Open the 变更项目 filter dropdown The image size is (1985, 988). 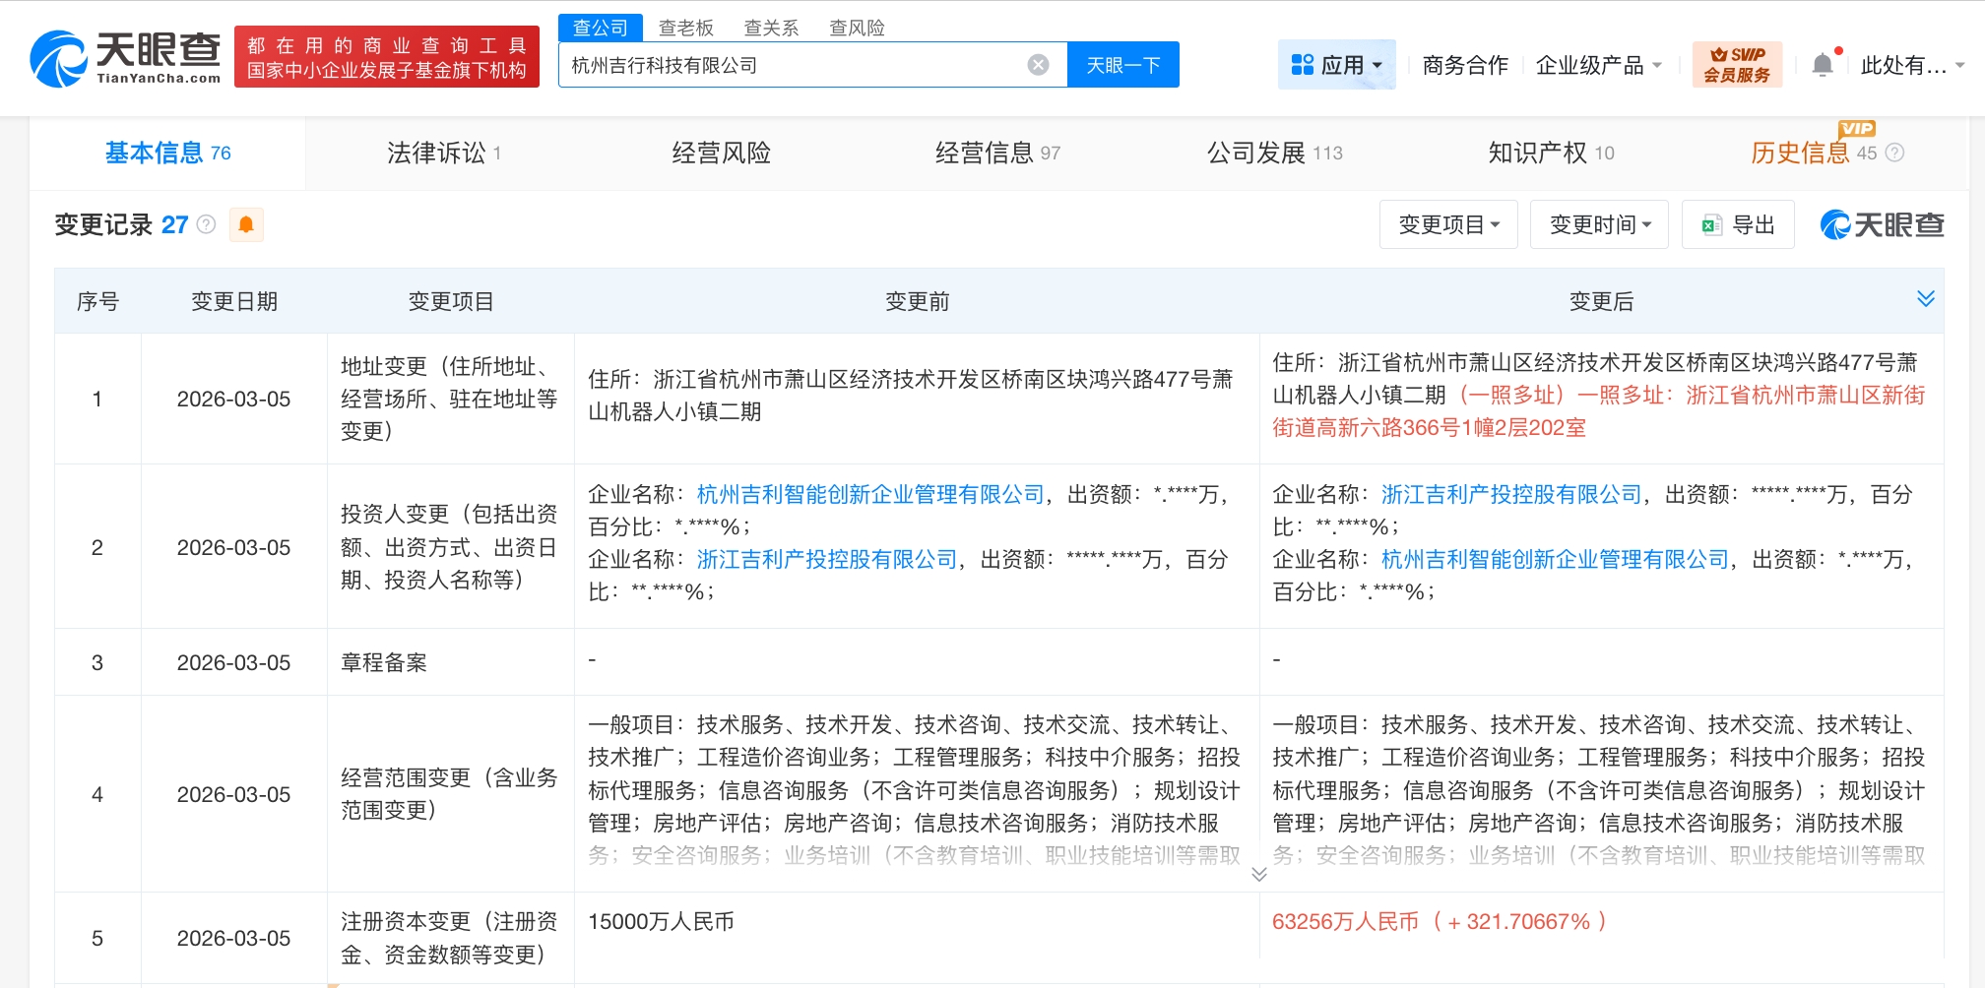tap(1448, 224)
